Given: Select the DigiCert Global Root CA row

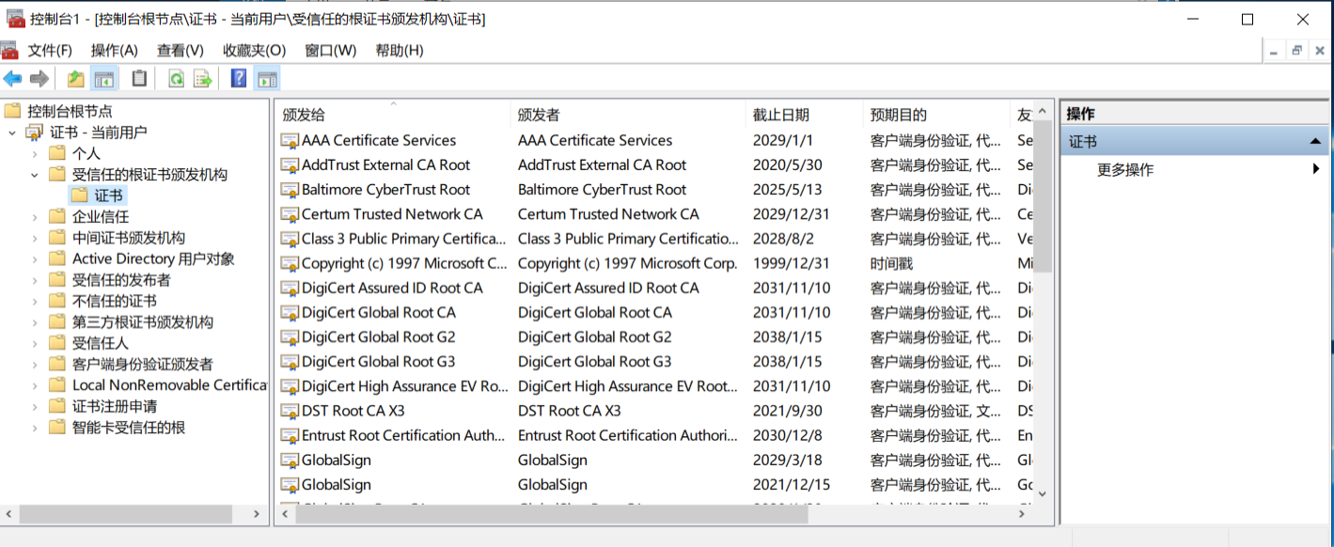Looking at the screenshot, I should tap(656, 313).
